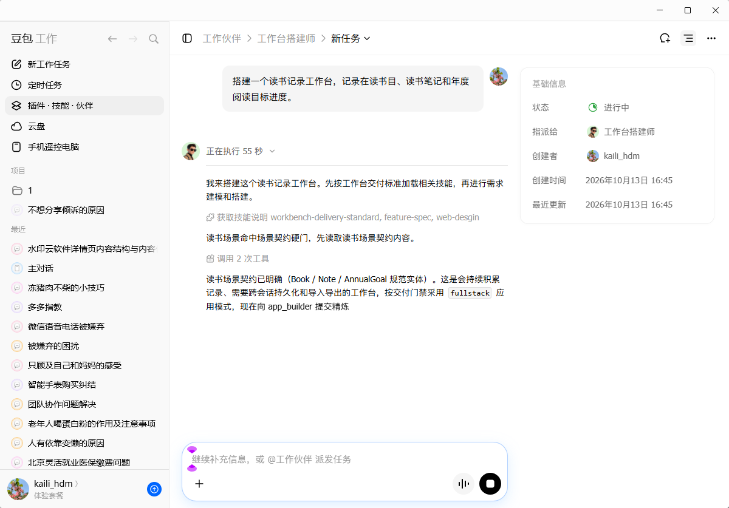
Task: Click the 最近更新 date value
Action: [x=629, y=205]
